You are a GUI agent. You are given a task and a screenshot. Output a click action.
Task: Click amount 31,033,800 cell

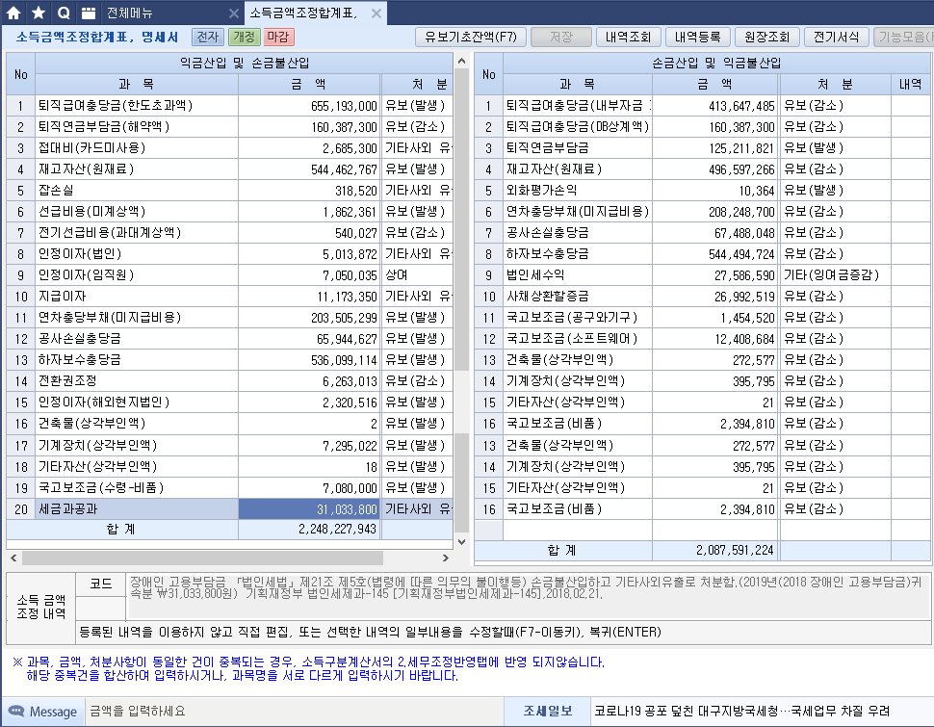tap(309, 508)
